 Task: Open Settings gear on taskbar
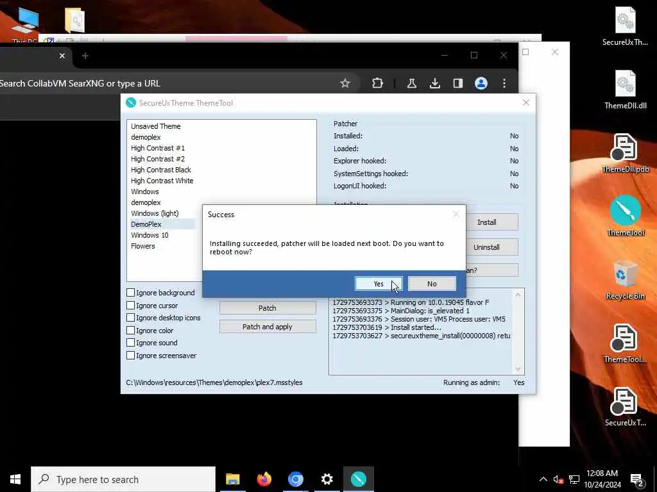pos(327,479)
